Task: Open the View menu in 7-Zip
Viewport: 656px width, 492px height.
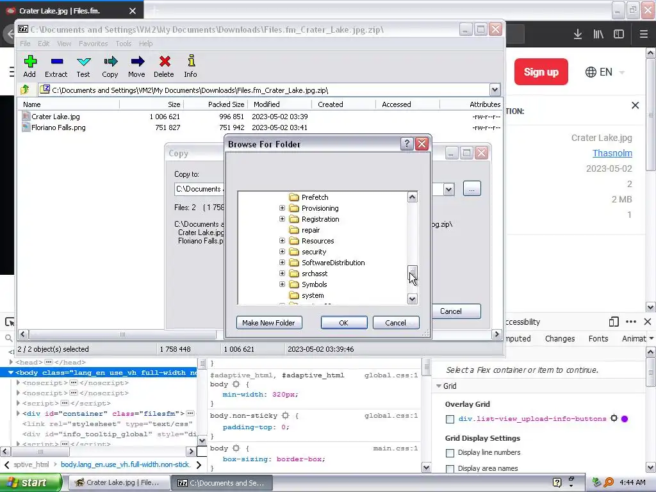Action: point(64,44)
